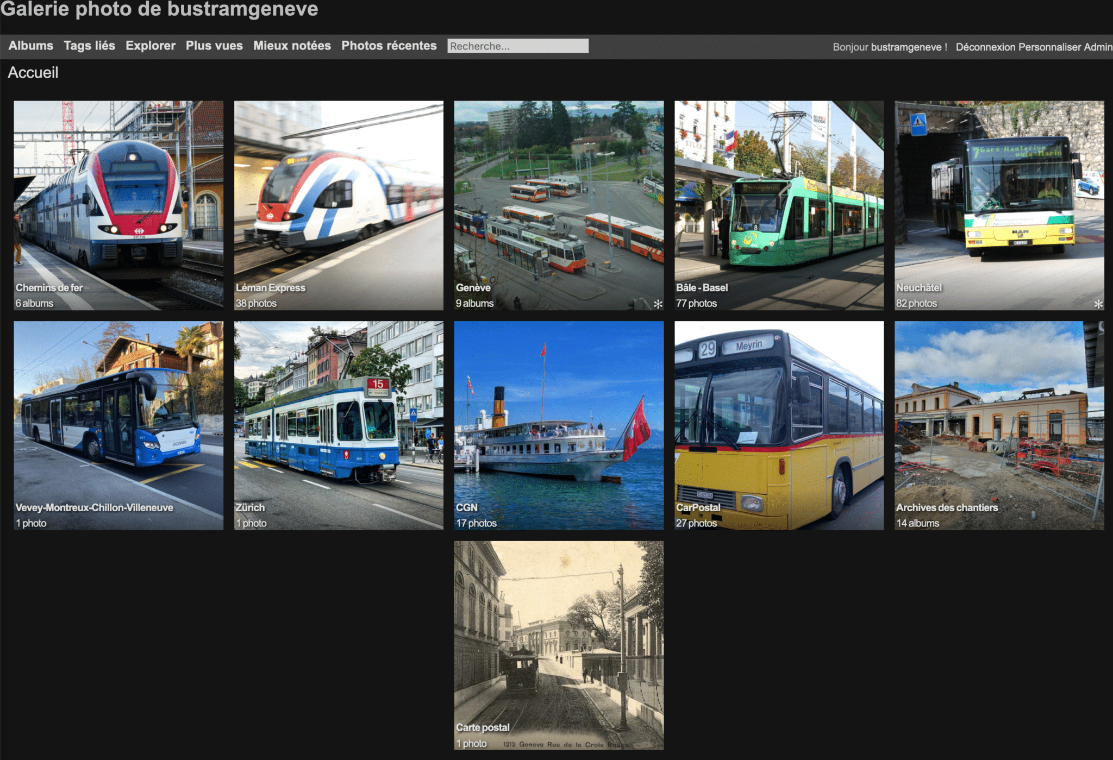Open the Admin link
Viewport: 1113px width, 760px height.
(1098, 47)
